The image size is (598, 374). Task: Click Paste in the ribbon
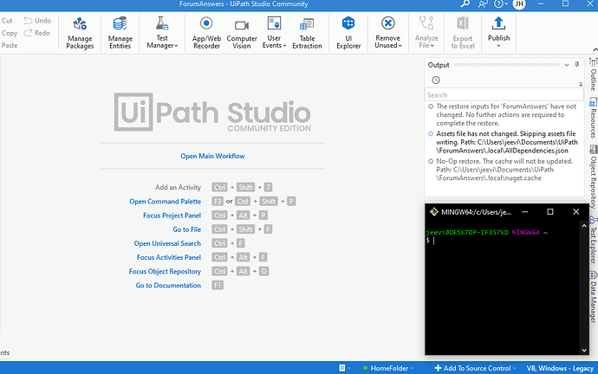[x=10, y=45]
